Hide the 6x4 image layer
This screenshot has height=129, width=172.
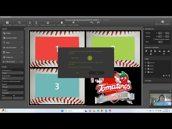click(146, 63)
